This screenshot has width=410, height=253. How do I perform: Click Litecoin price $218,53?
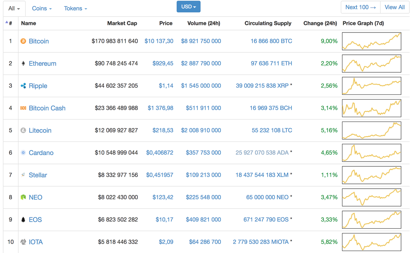[x=163, y=130]
